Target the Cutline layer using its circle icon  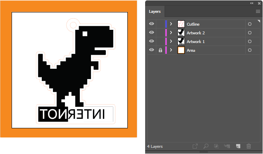pos(250,24)
